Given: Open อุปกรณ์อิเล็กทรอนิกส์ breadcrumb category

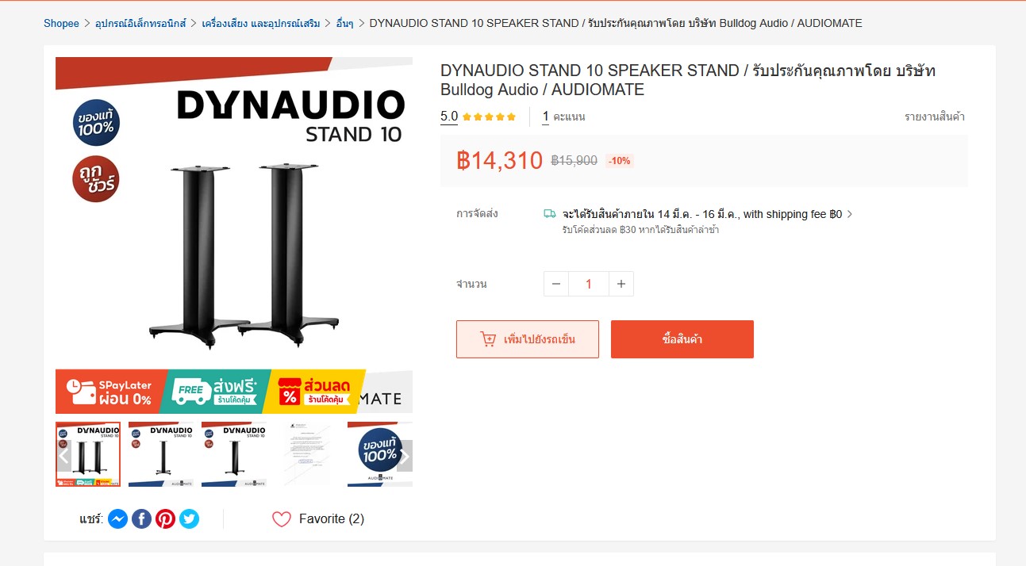Looking at the screenshot, I should [141, 23].
